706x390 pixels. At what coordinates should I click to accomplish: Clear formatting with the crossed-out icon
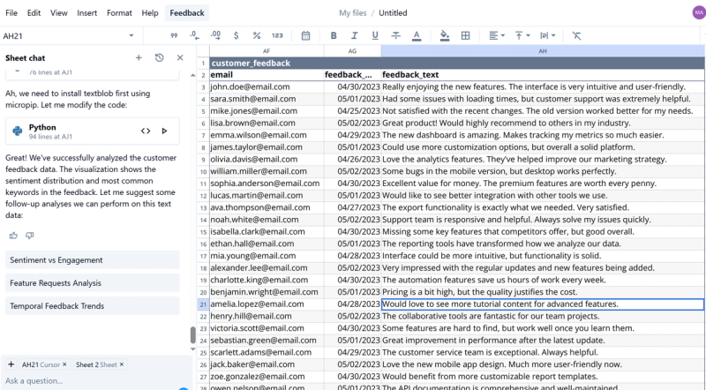coord(576,35)
